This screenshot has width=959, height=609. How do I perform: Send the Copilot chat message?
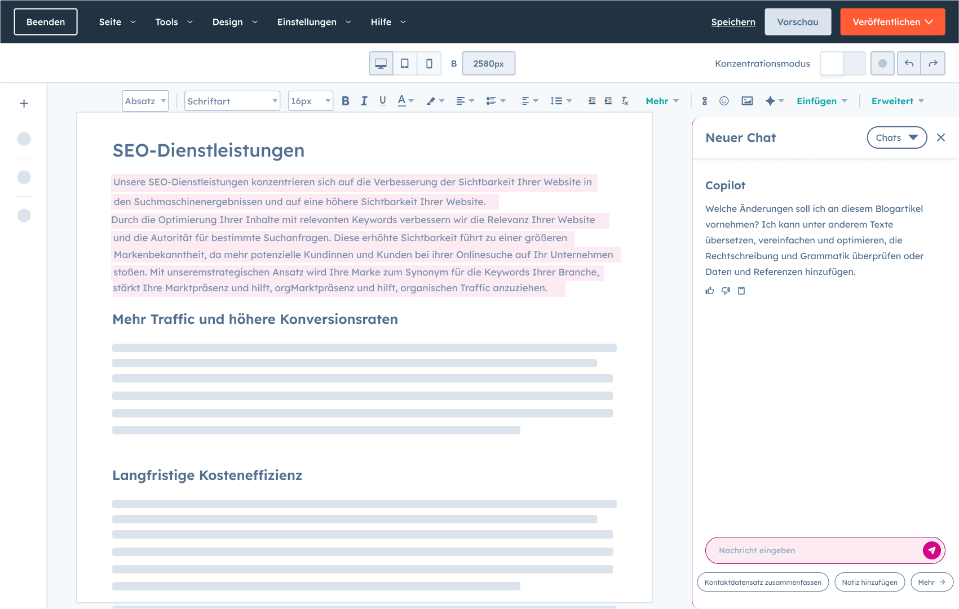(933, 550)
